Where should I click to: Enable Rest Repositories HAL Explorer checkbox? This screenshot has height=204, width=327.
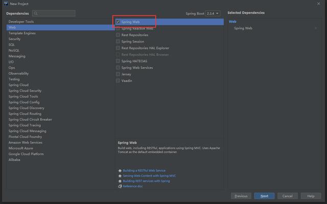(118, 48)
